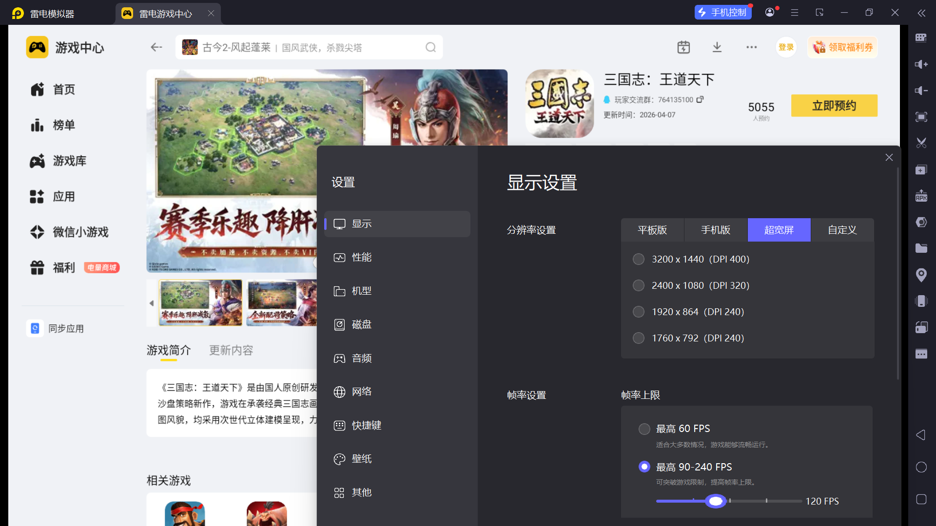Click the download arrow icon in header

717,47
